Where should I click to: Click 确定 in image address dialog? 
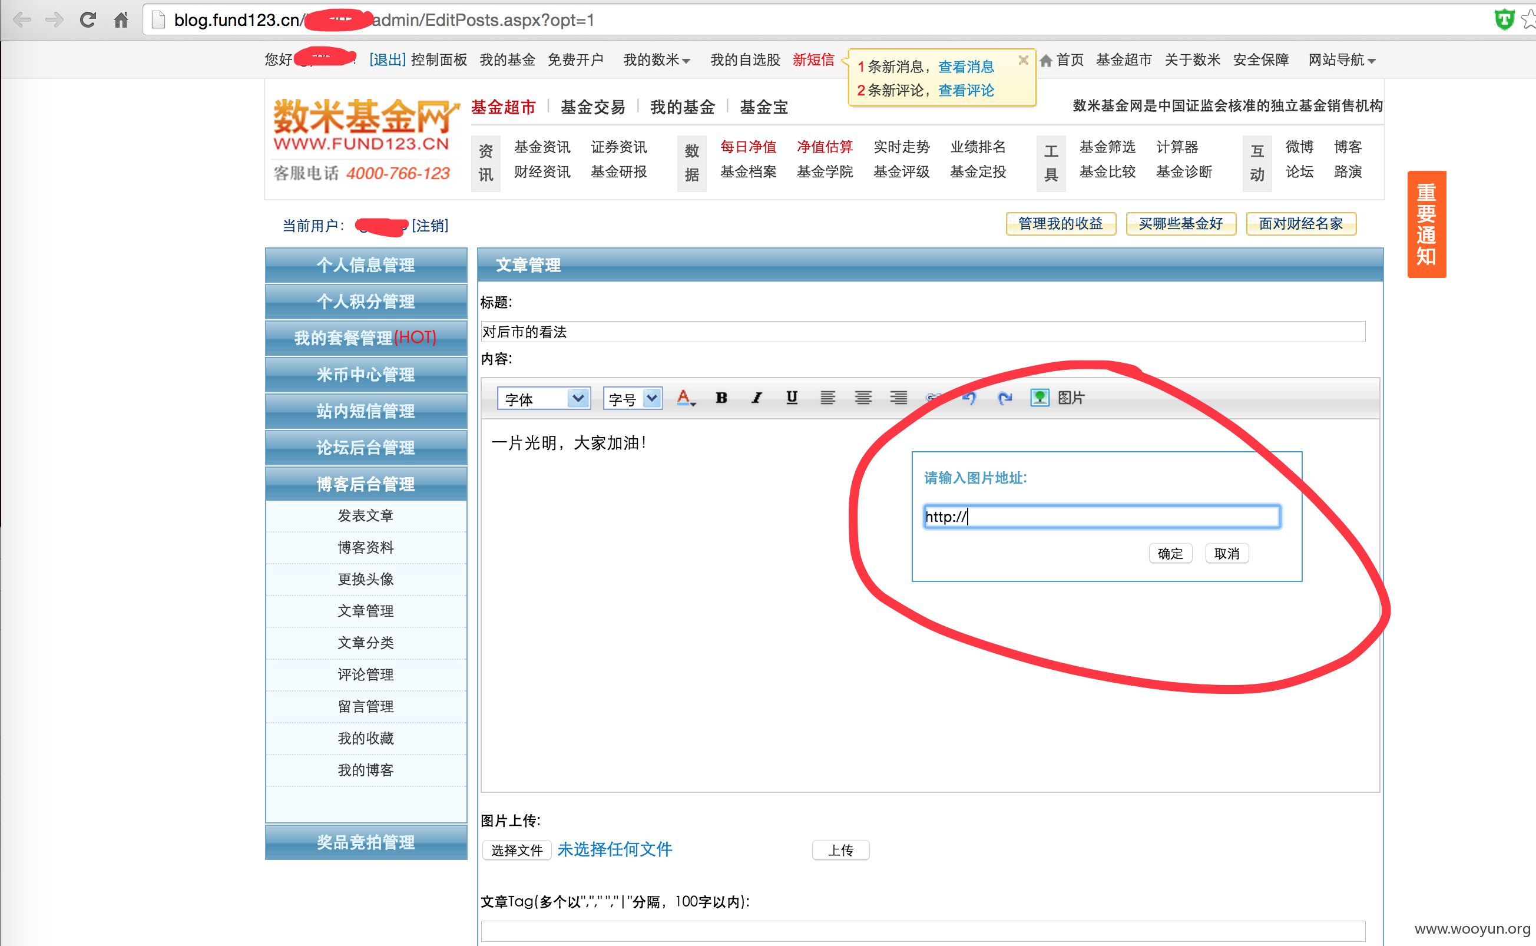pos(1170,554)
